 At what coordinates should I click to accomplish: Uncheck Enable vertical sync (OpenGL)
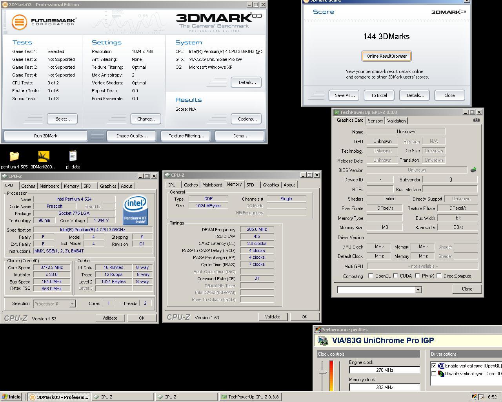click(x=434, y=365)
